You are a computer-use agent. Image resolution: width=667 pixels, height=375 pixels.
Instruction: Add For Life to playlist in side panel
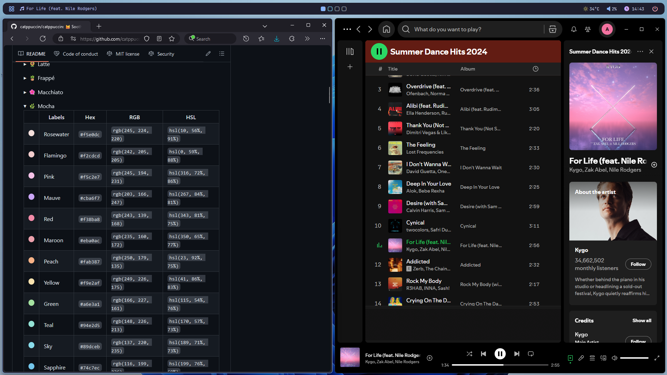[654, 165]
